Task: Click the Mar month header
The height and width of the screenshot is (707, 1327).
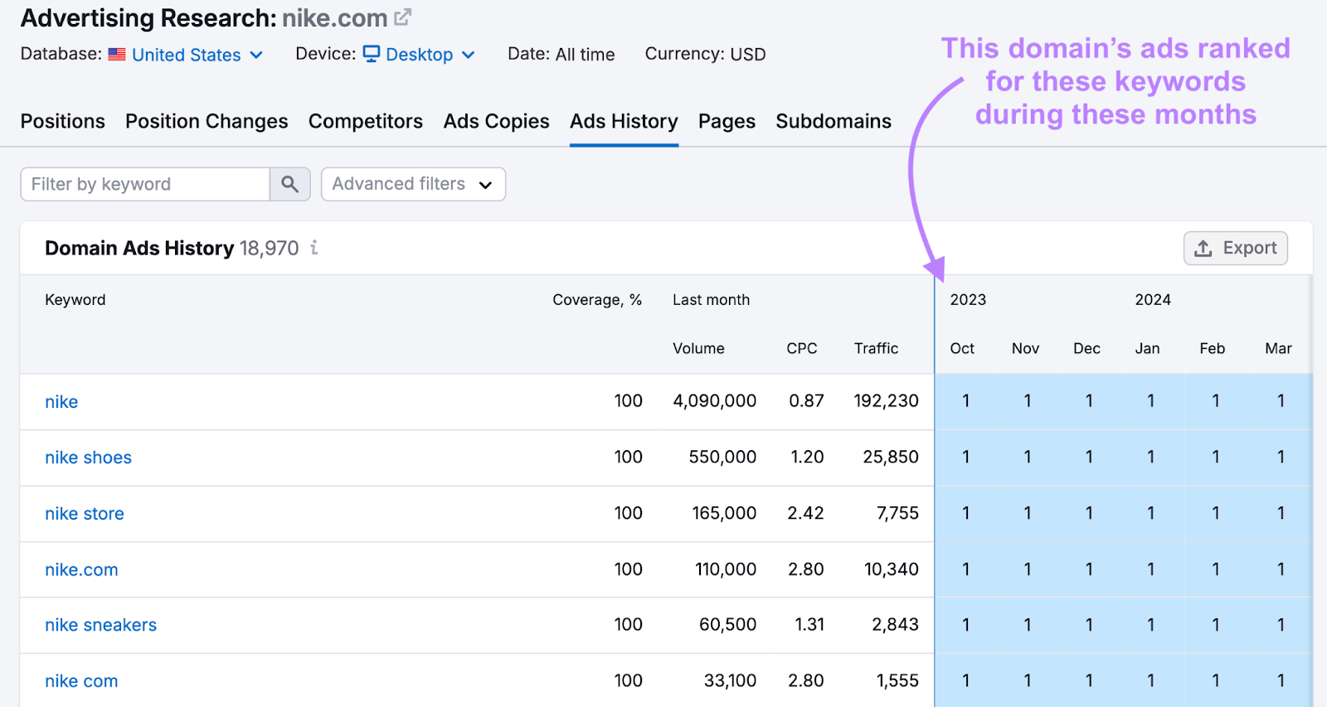Action: [1278, 348]
